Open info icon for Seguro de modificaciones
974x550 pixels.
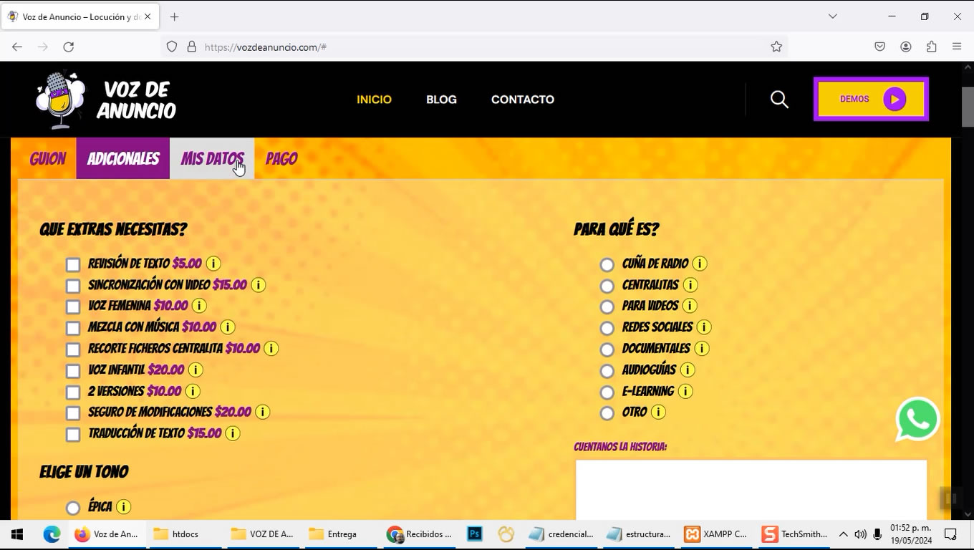click(263, 412)
